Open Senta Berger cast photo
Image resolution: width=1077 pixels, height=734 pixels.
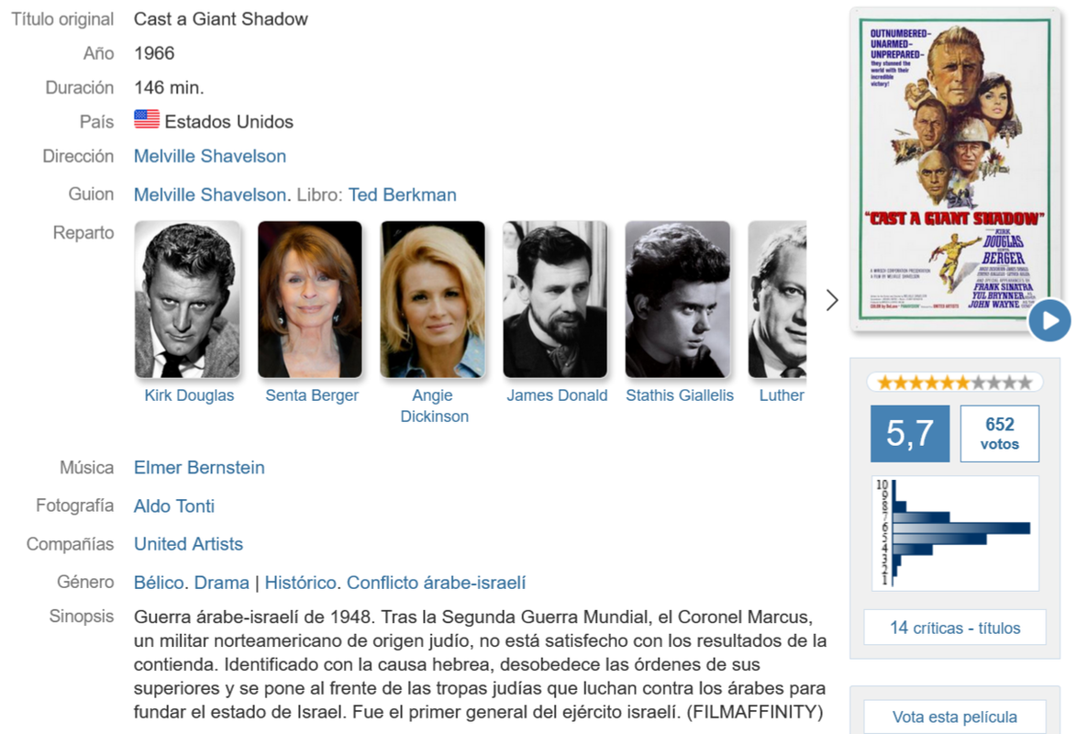[310, 300]
